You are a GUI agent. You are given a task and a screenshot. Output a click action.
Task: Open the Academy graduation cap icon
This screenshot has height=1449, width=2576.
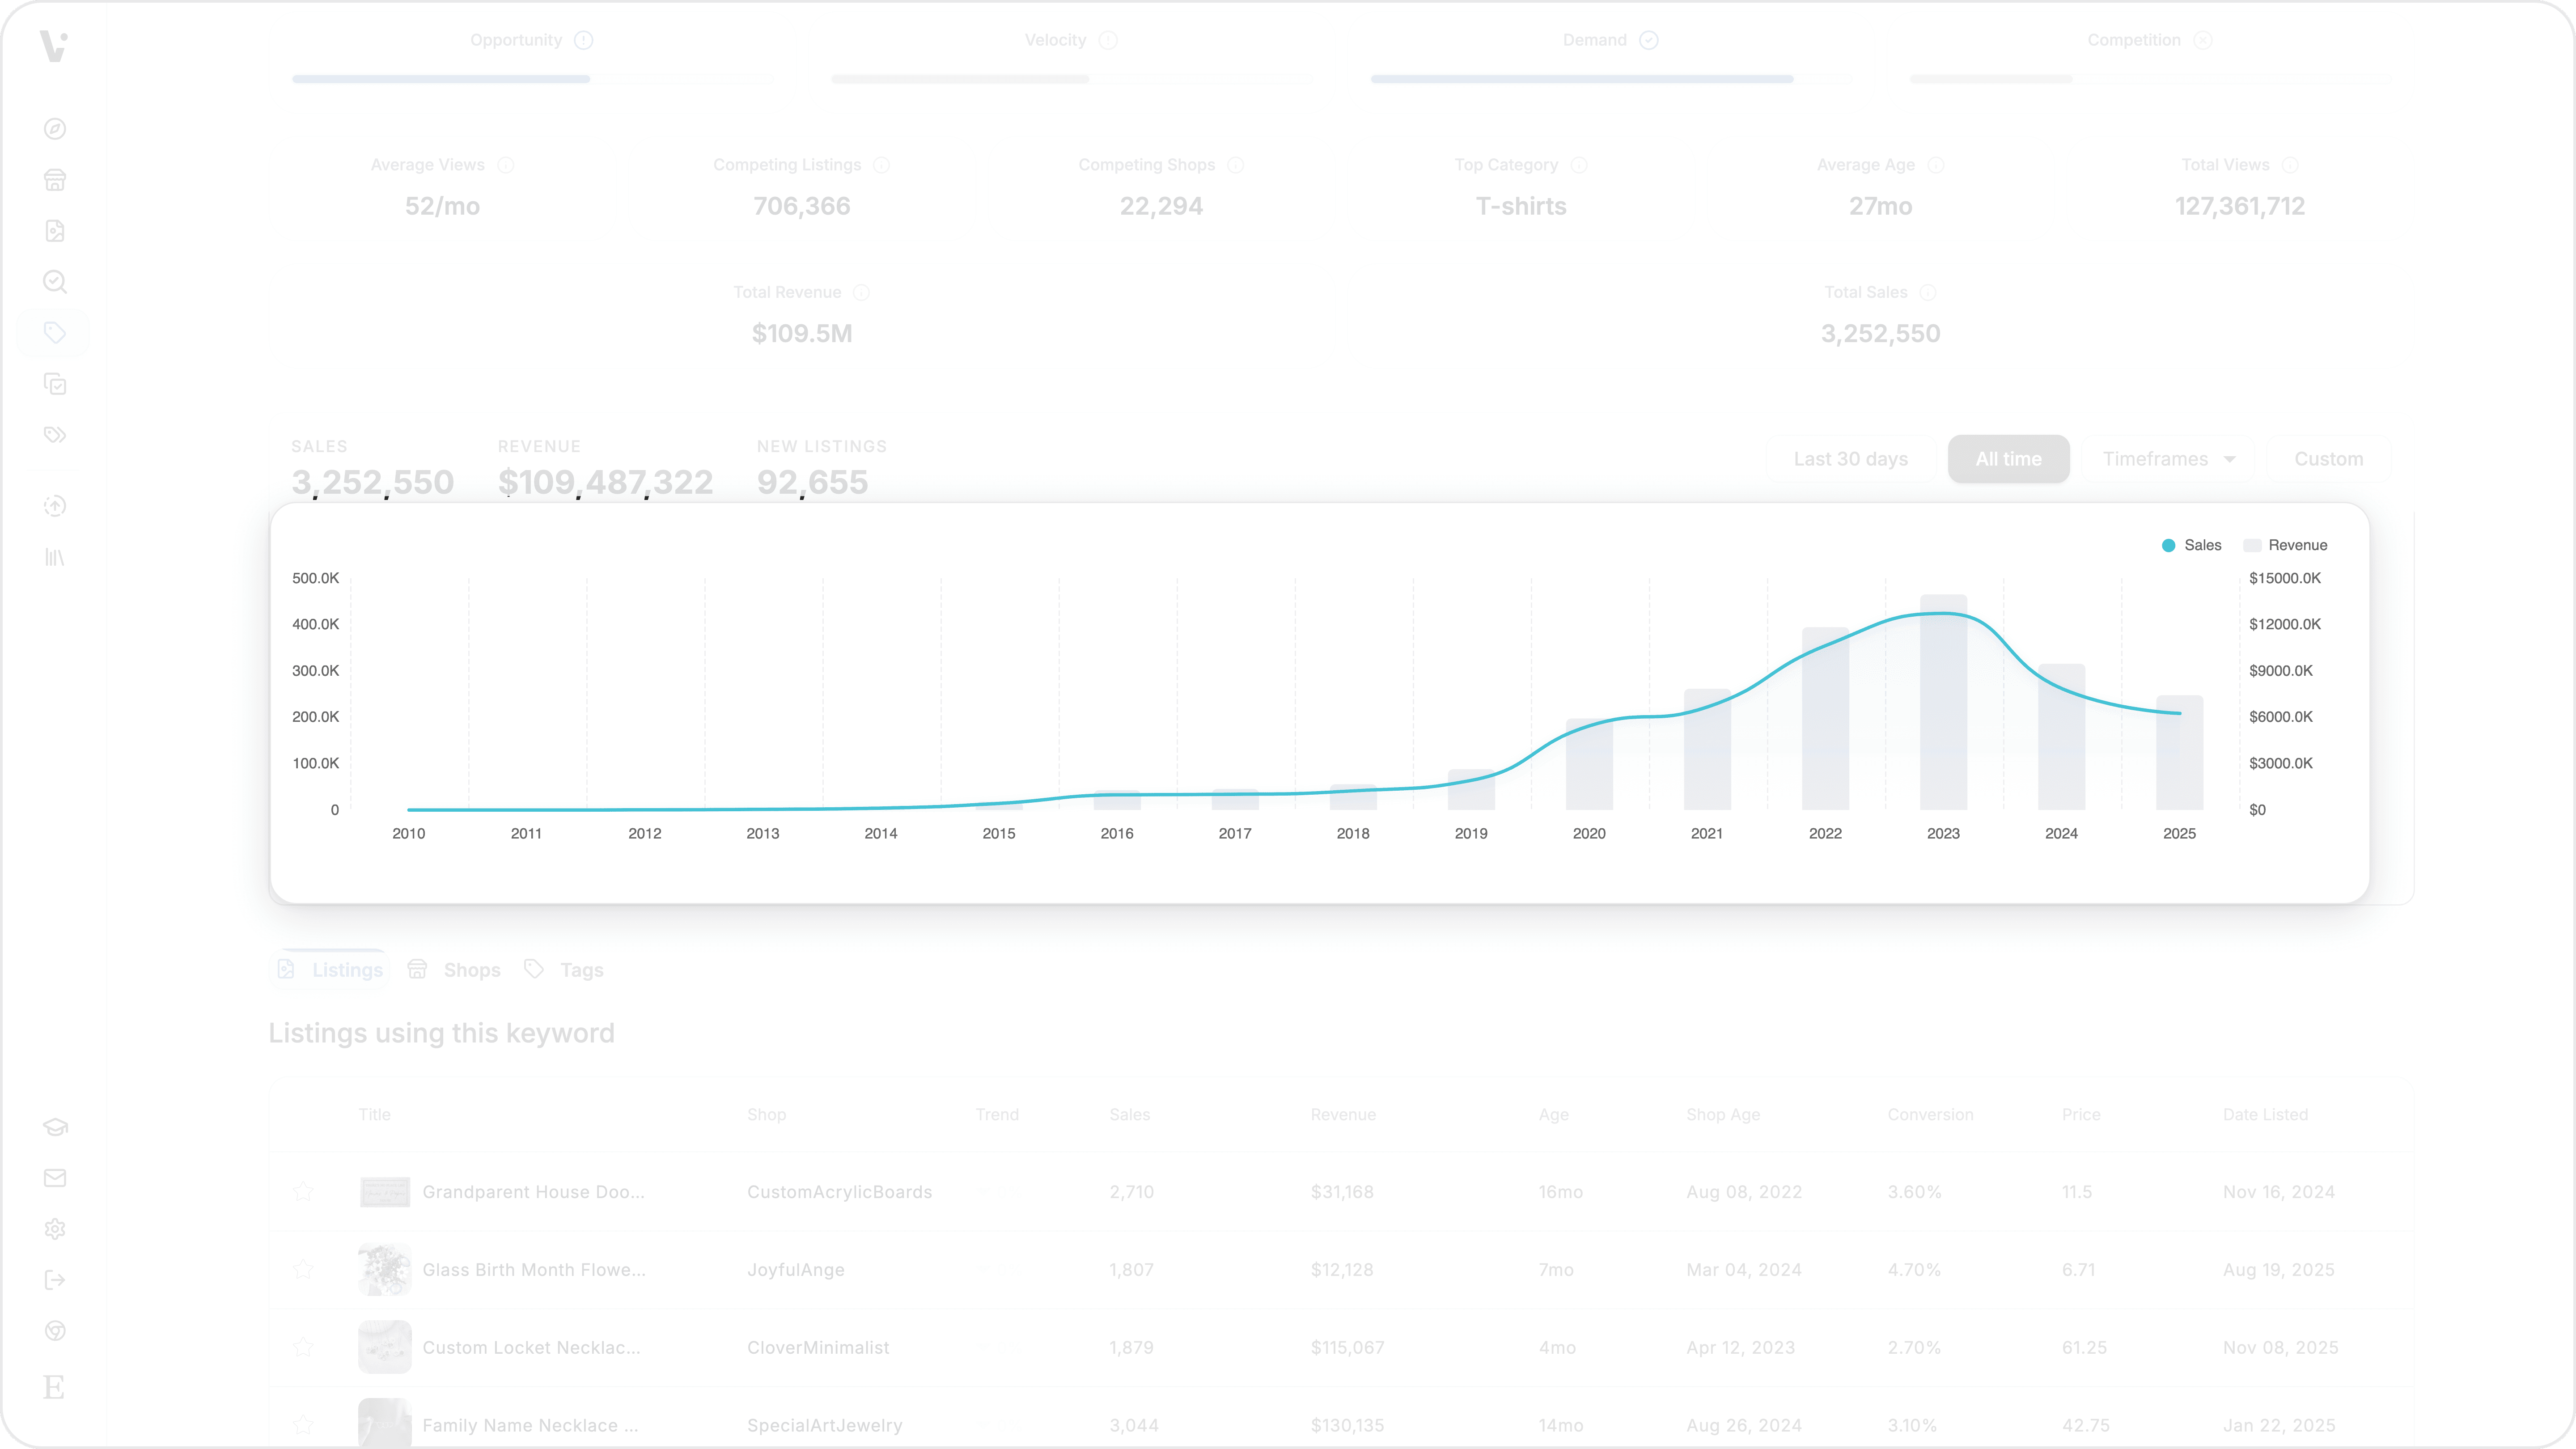coord(55,1127)
